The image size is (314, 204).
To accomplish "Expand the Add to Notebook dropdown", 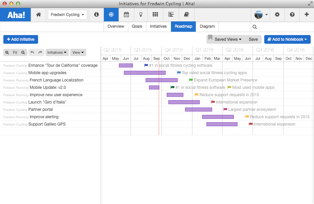I will 287,39.
